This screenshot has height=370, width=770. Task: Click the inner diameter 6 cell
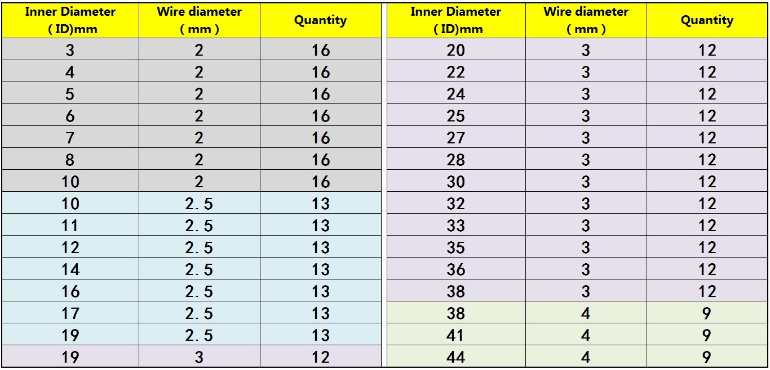click(70, 116)
